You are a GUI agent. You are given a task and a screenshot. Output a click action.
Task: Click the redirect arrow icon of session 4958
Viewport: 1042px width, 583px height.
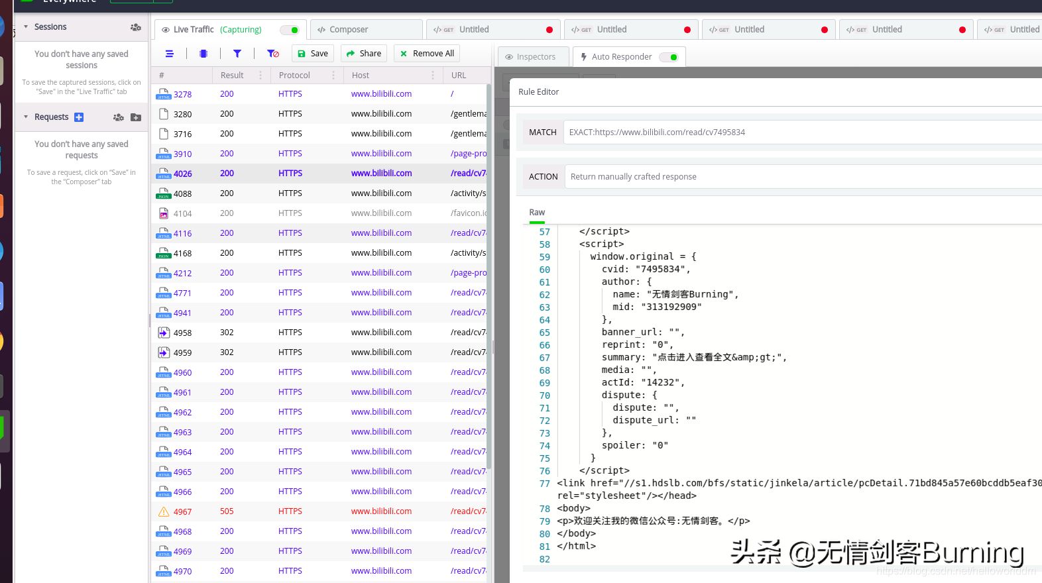pyautogui.click(x=164, y=333)
